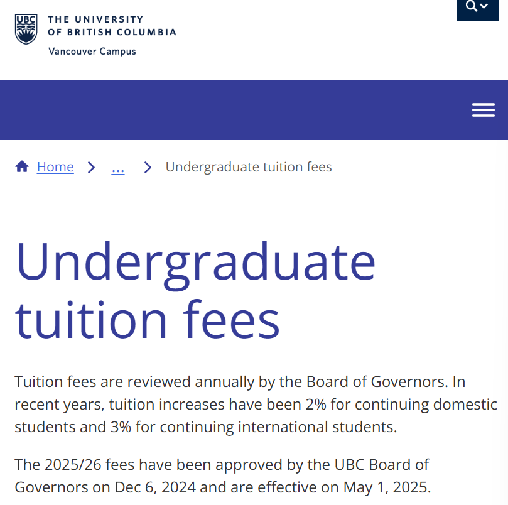Open search with the magnifier icon
Screen dimensions: 508x505
click(x=471, y=6)
